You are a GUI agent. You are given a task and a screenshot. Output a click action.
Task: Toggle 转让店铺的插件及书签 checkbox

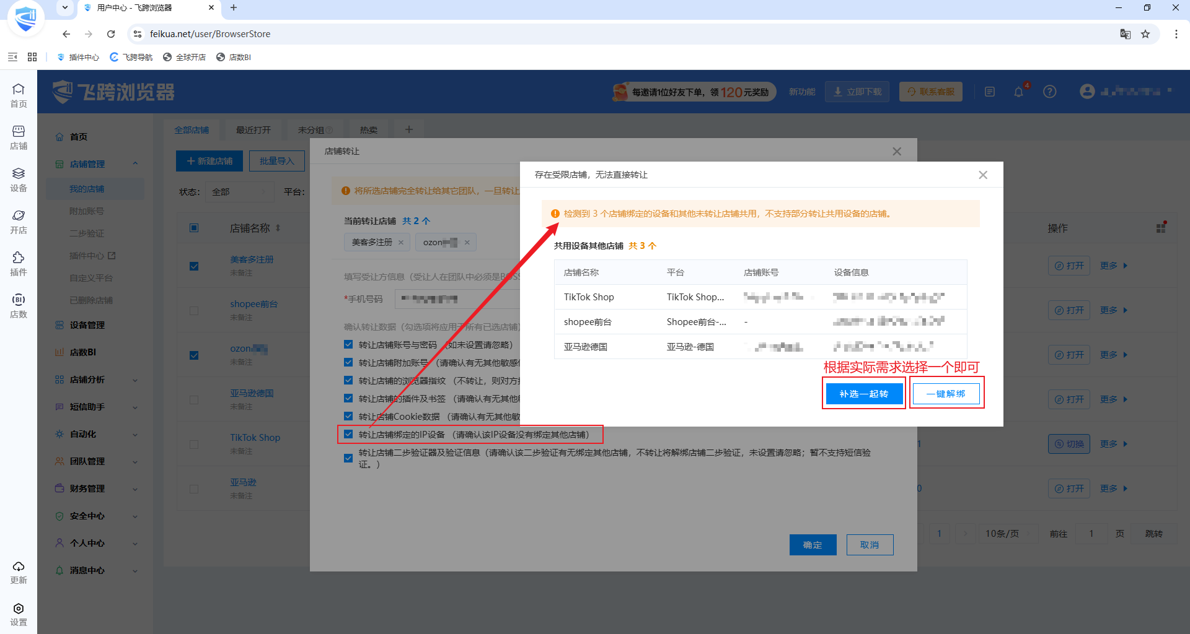point(348,399)
